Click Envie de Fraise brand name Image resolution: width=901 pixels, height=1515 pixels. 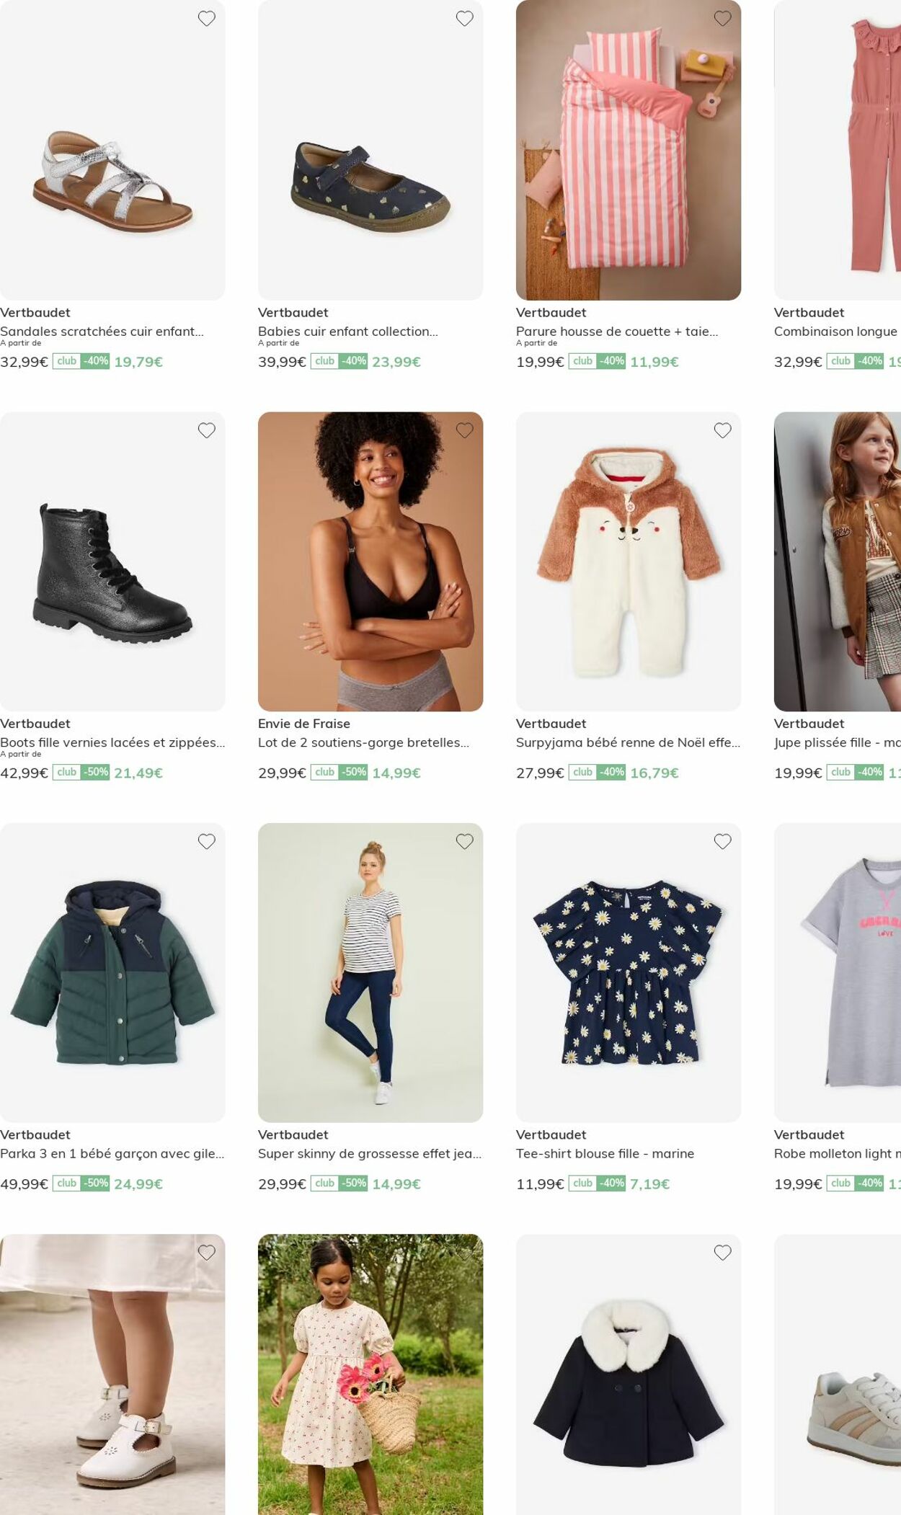(303, 724)
